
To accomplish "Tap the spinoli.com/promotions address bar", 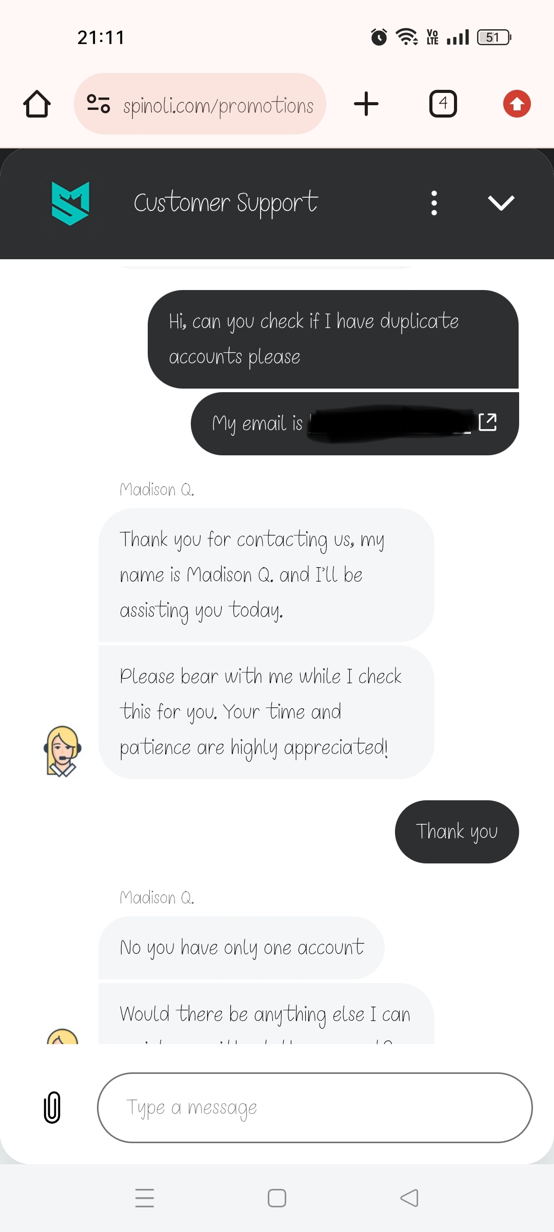I will (x=218, y=105).
